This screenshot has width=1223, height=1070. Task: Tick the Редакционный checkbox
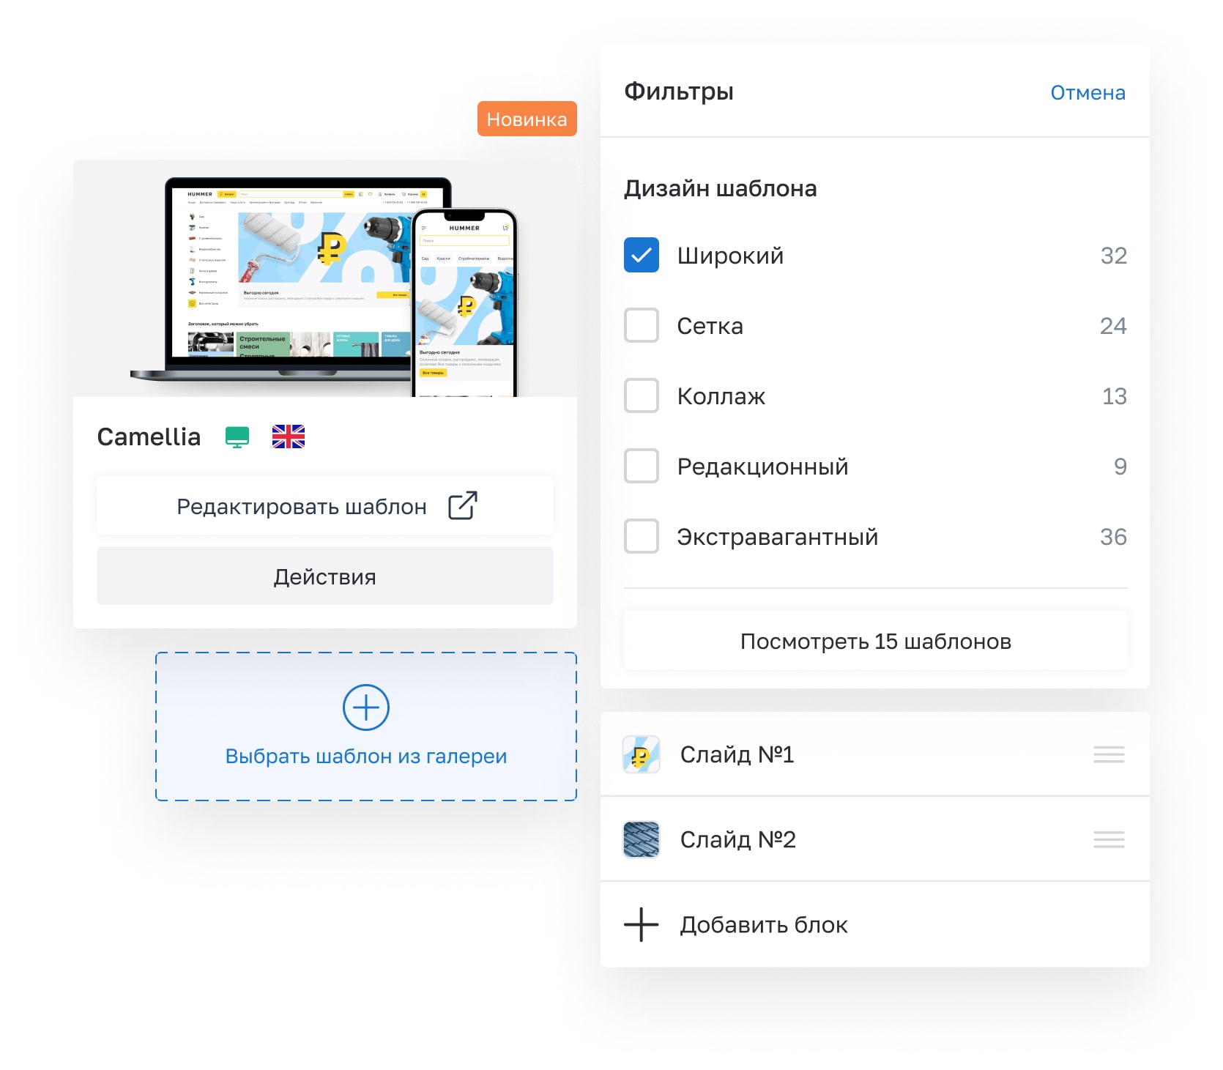[x=641, y=467]
